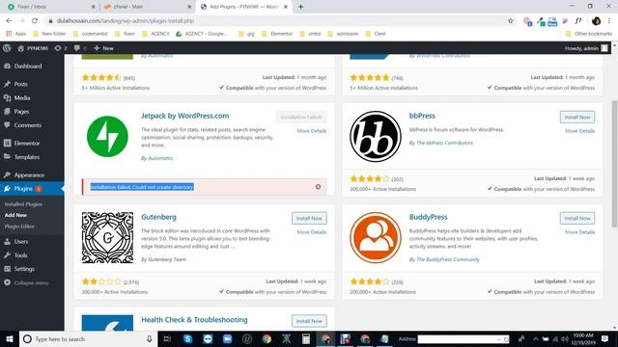Screen dimensions: 618x347
Task: Open the Windows notification center
Action: point(604,338)
